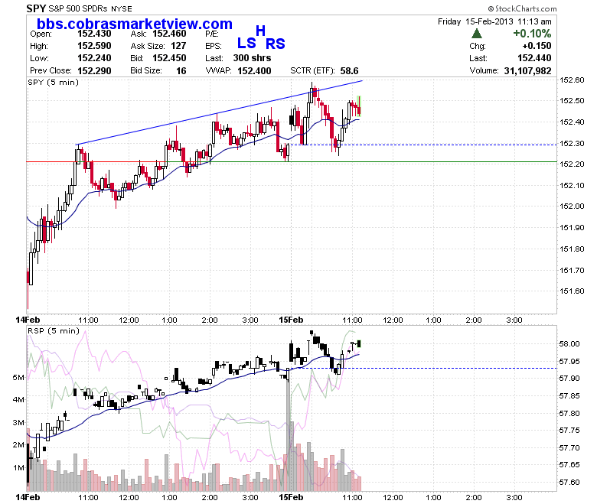Click the StockCharts.com watermark text
The image size is (597, 504).
(x=522, y=8)
